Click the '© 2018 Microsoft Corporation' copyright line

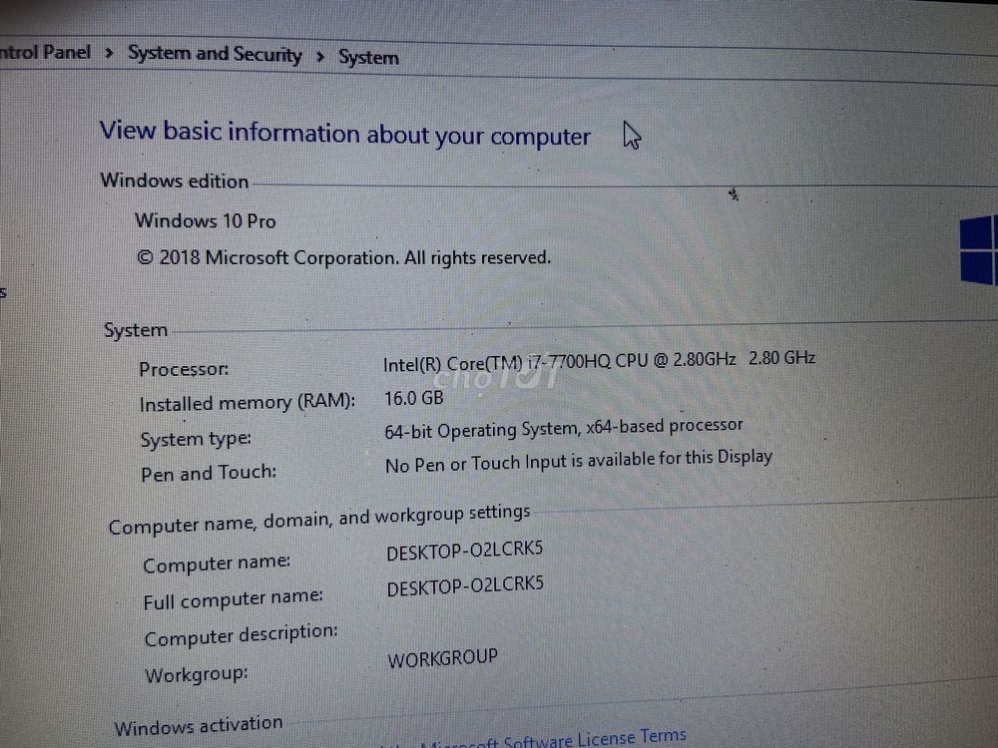pos(343,257)
